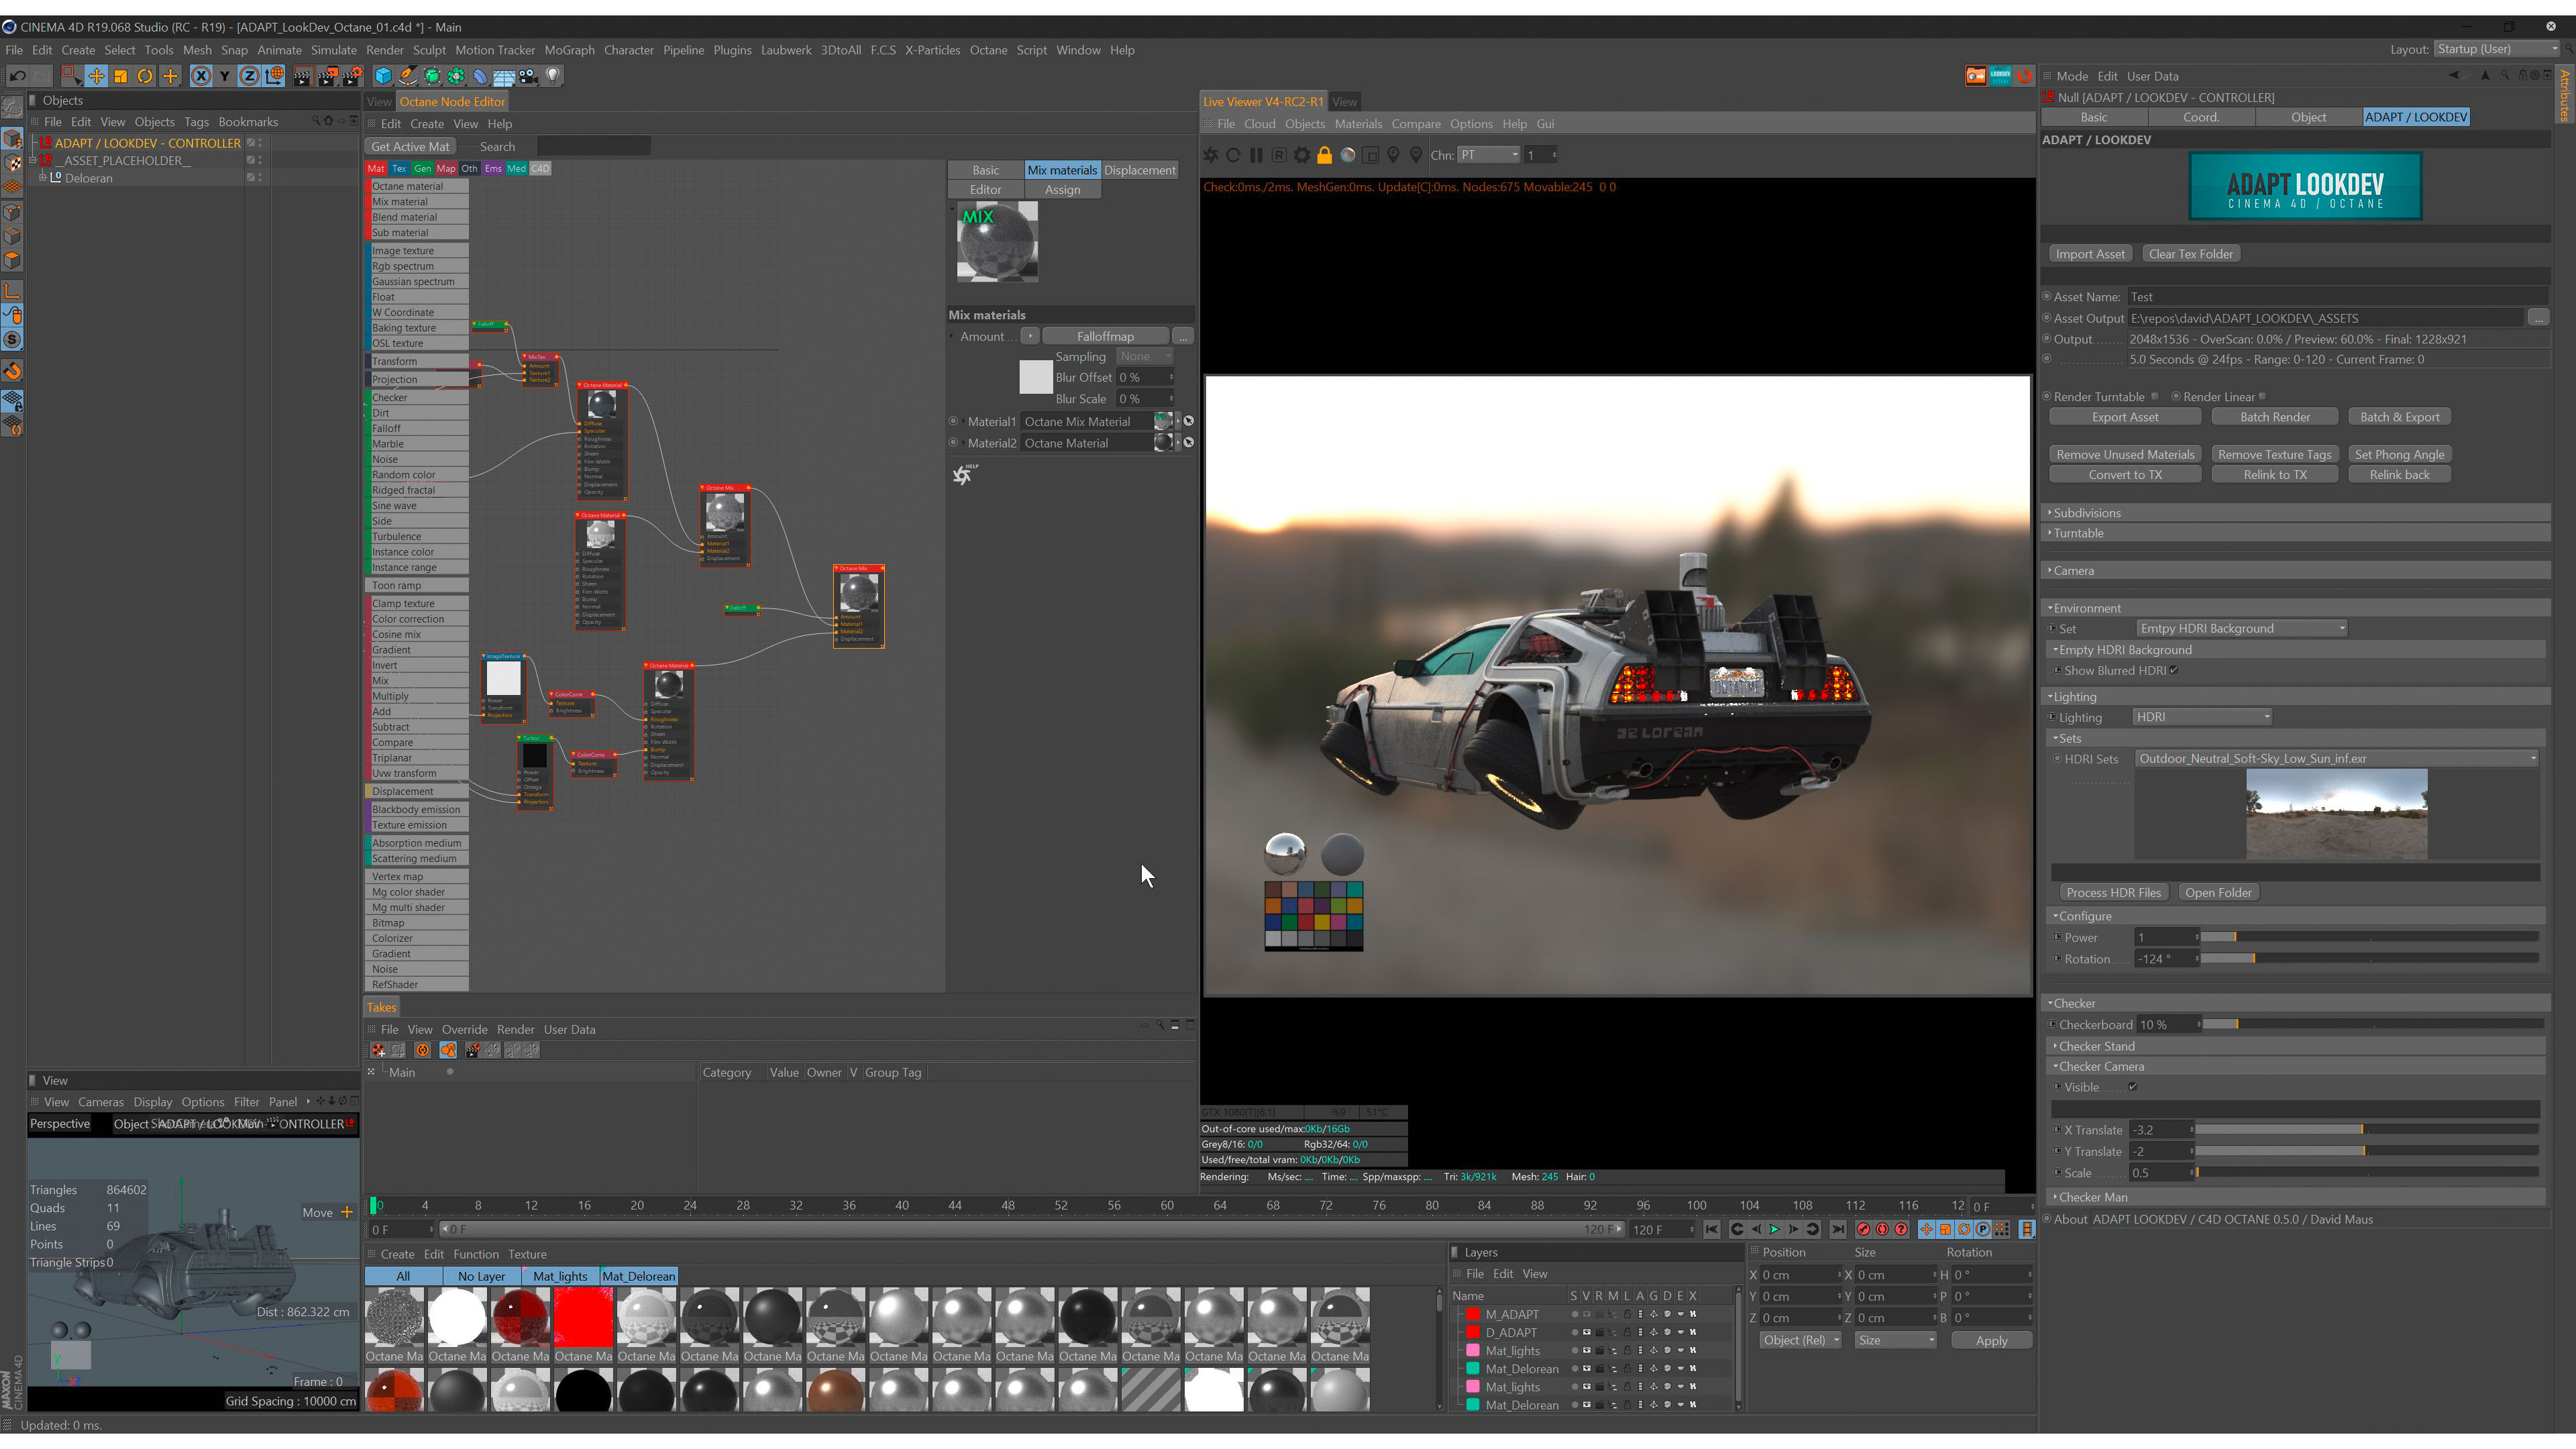This screenshot has height=1449, width=2576.
Task: Click the Batch Render button
Action: (x=2275, y=417)
